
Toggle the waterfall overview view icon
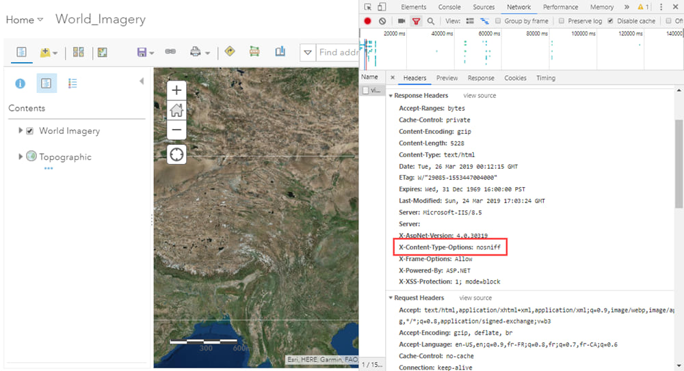tap(485, 21)
